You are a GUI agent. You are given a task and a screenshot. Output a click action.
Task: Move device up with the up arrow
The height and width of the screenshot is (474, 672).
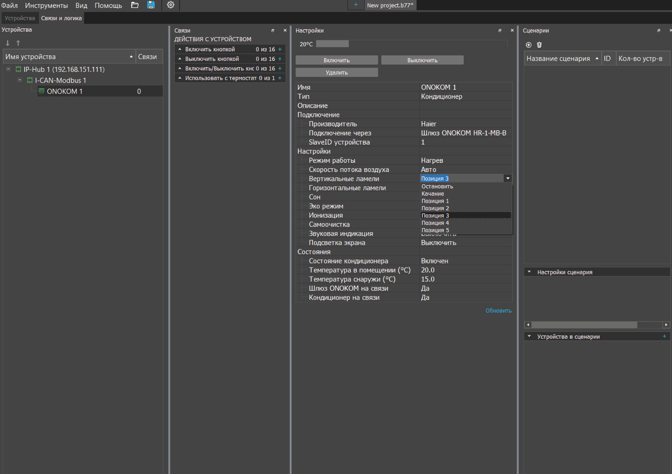point(18,43)
